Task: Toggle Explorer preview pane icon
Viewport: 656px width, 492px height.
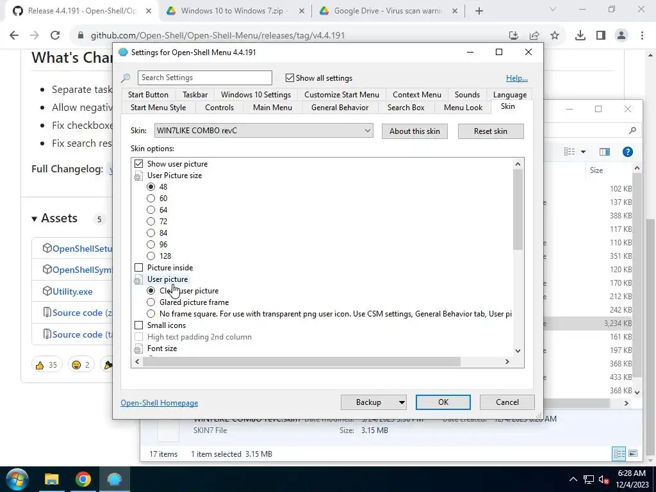Action: (605, 152)
